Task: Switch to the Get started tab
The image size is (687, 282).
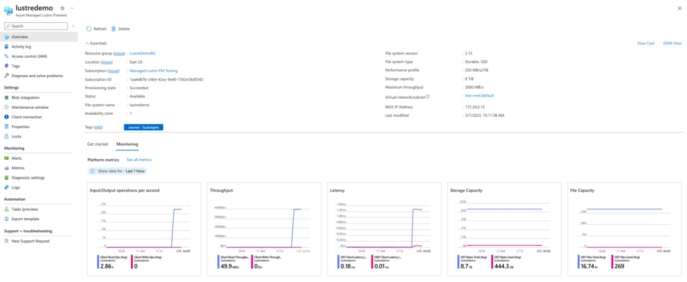Action: [x=97, y=144]
